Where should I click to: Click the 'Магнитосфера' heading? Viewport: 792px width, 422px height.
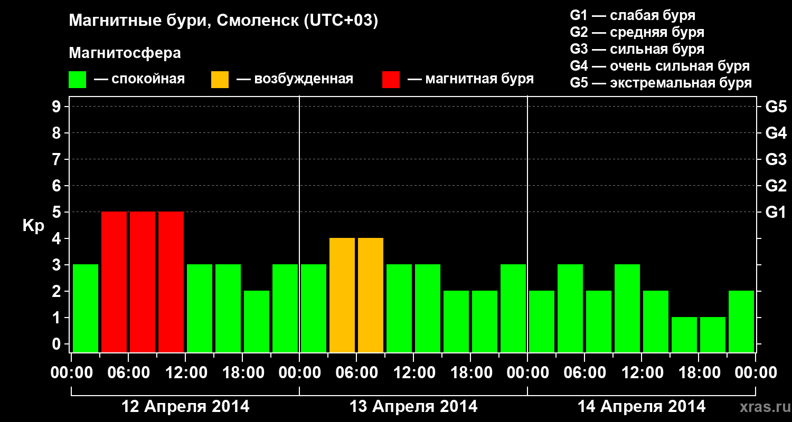click(125, 53)
